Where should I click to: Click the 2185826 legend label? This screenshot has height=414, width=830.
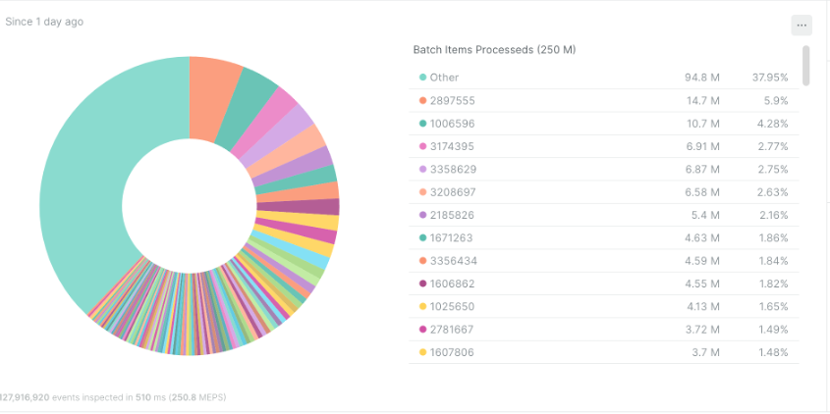[453, 215]
